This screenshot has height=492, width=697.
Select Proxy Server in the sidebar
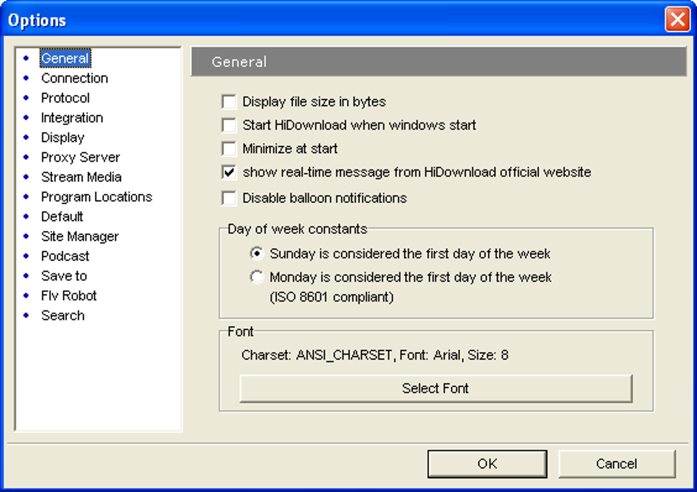click(80, 158)
